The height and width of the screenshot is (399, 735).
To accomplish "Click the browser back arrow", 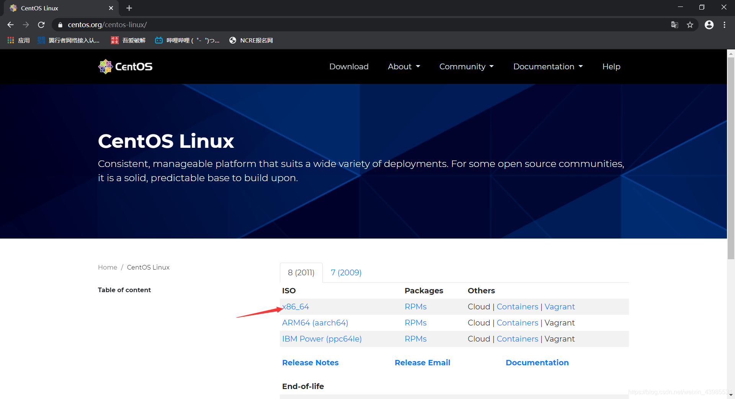I will pyautogui.click(x=10, y=25).
